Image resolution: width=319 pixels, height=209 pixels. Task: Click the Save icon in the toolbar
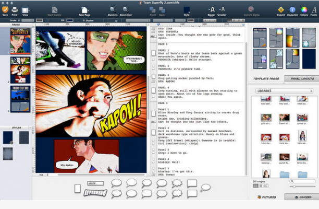click(x=5, y=10)
